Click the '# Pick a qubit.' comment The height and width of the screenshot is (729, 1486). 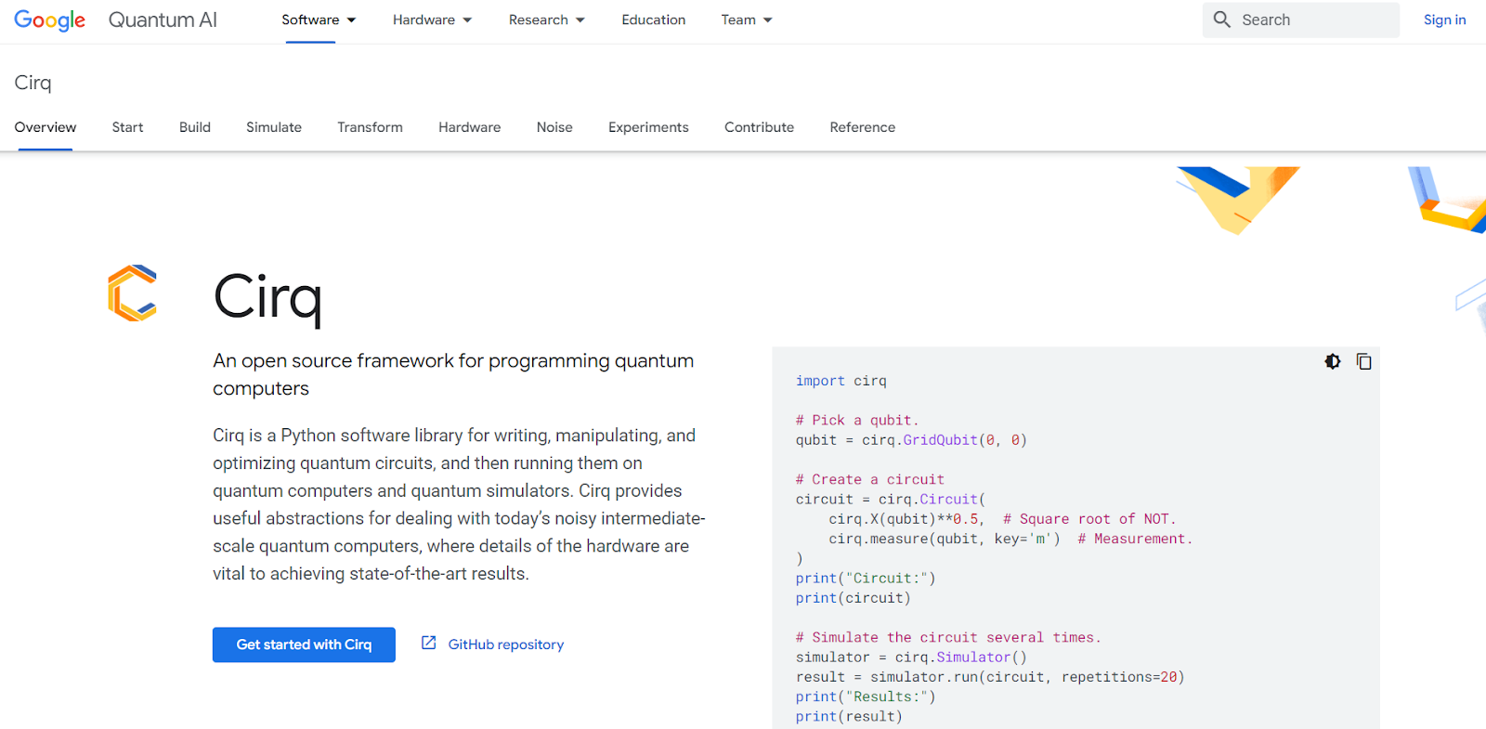[x=857, y=420]
